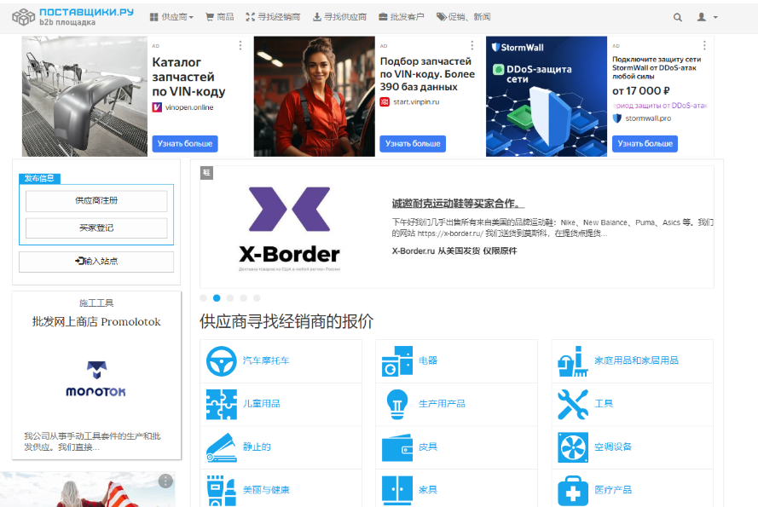Click the wardrobe icon for 家具
758x507 pixels.
[x=397, y=491]
